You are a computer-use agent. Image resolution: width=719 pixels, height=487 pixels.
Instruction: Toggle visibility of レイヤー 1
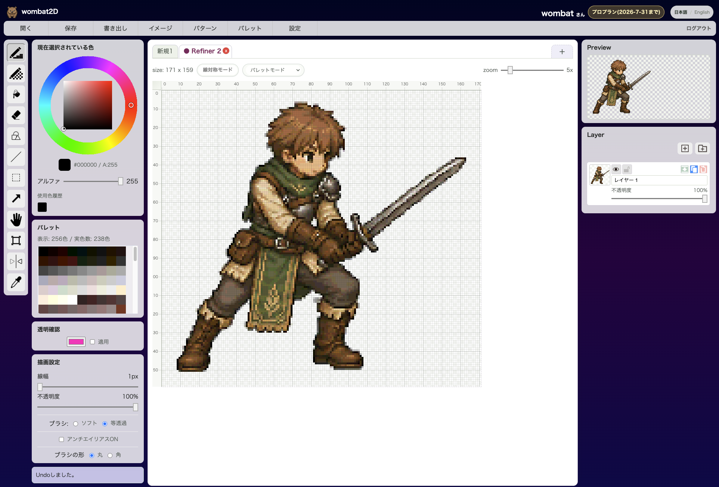click(616, 170)
